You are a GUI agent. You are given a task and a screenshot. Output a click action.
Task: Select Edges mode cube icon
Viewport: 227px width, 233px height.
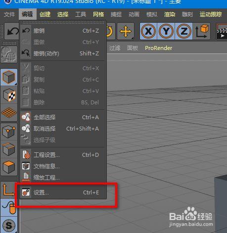pos(9,149)
